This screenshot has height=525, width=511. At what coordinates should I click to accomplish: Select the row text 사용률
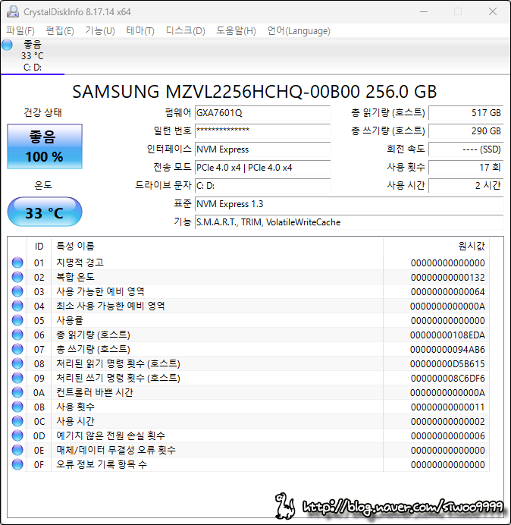click(70, 320)
